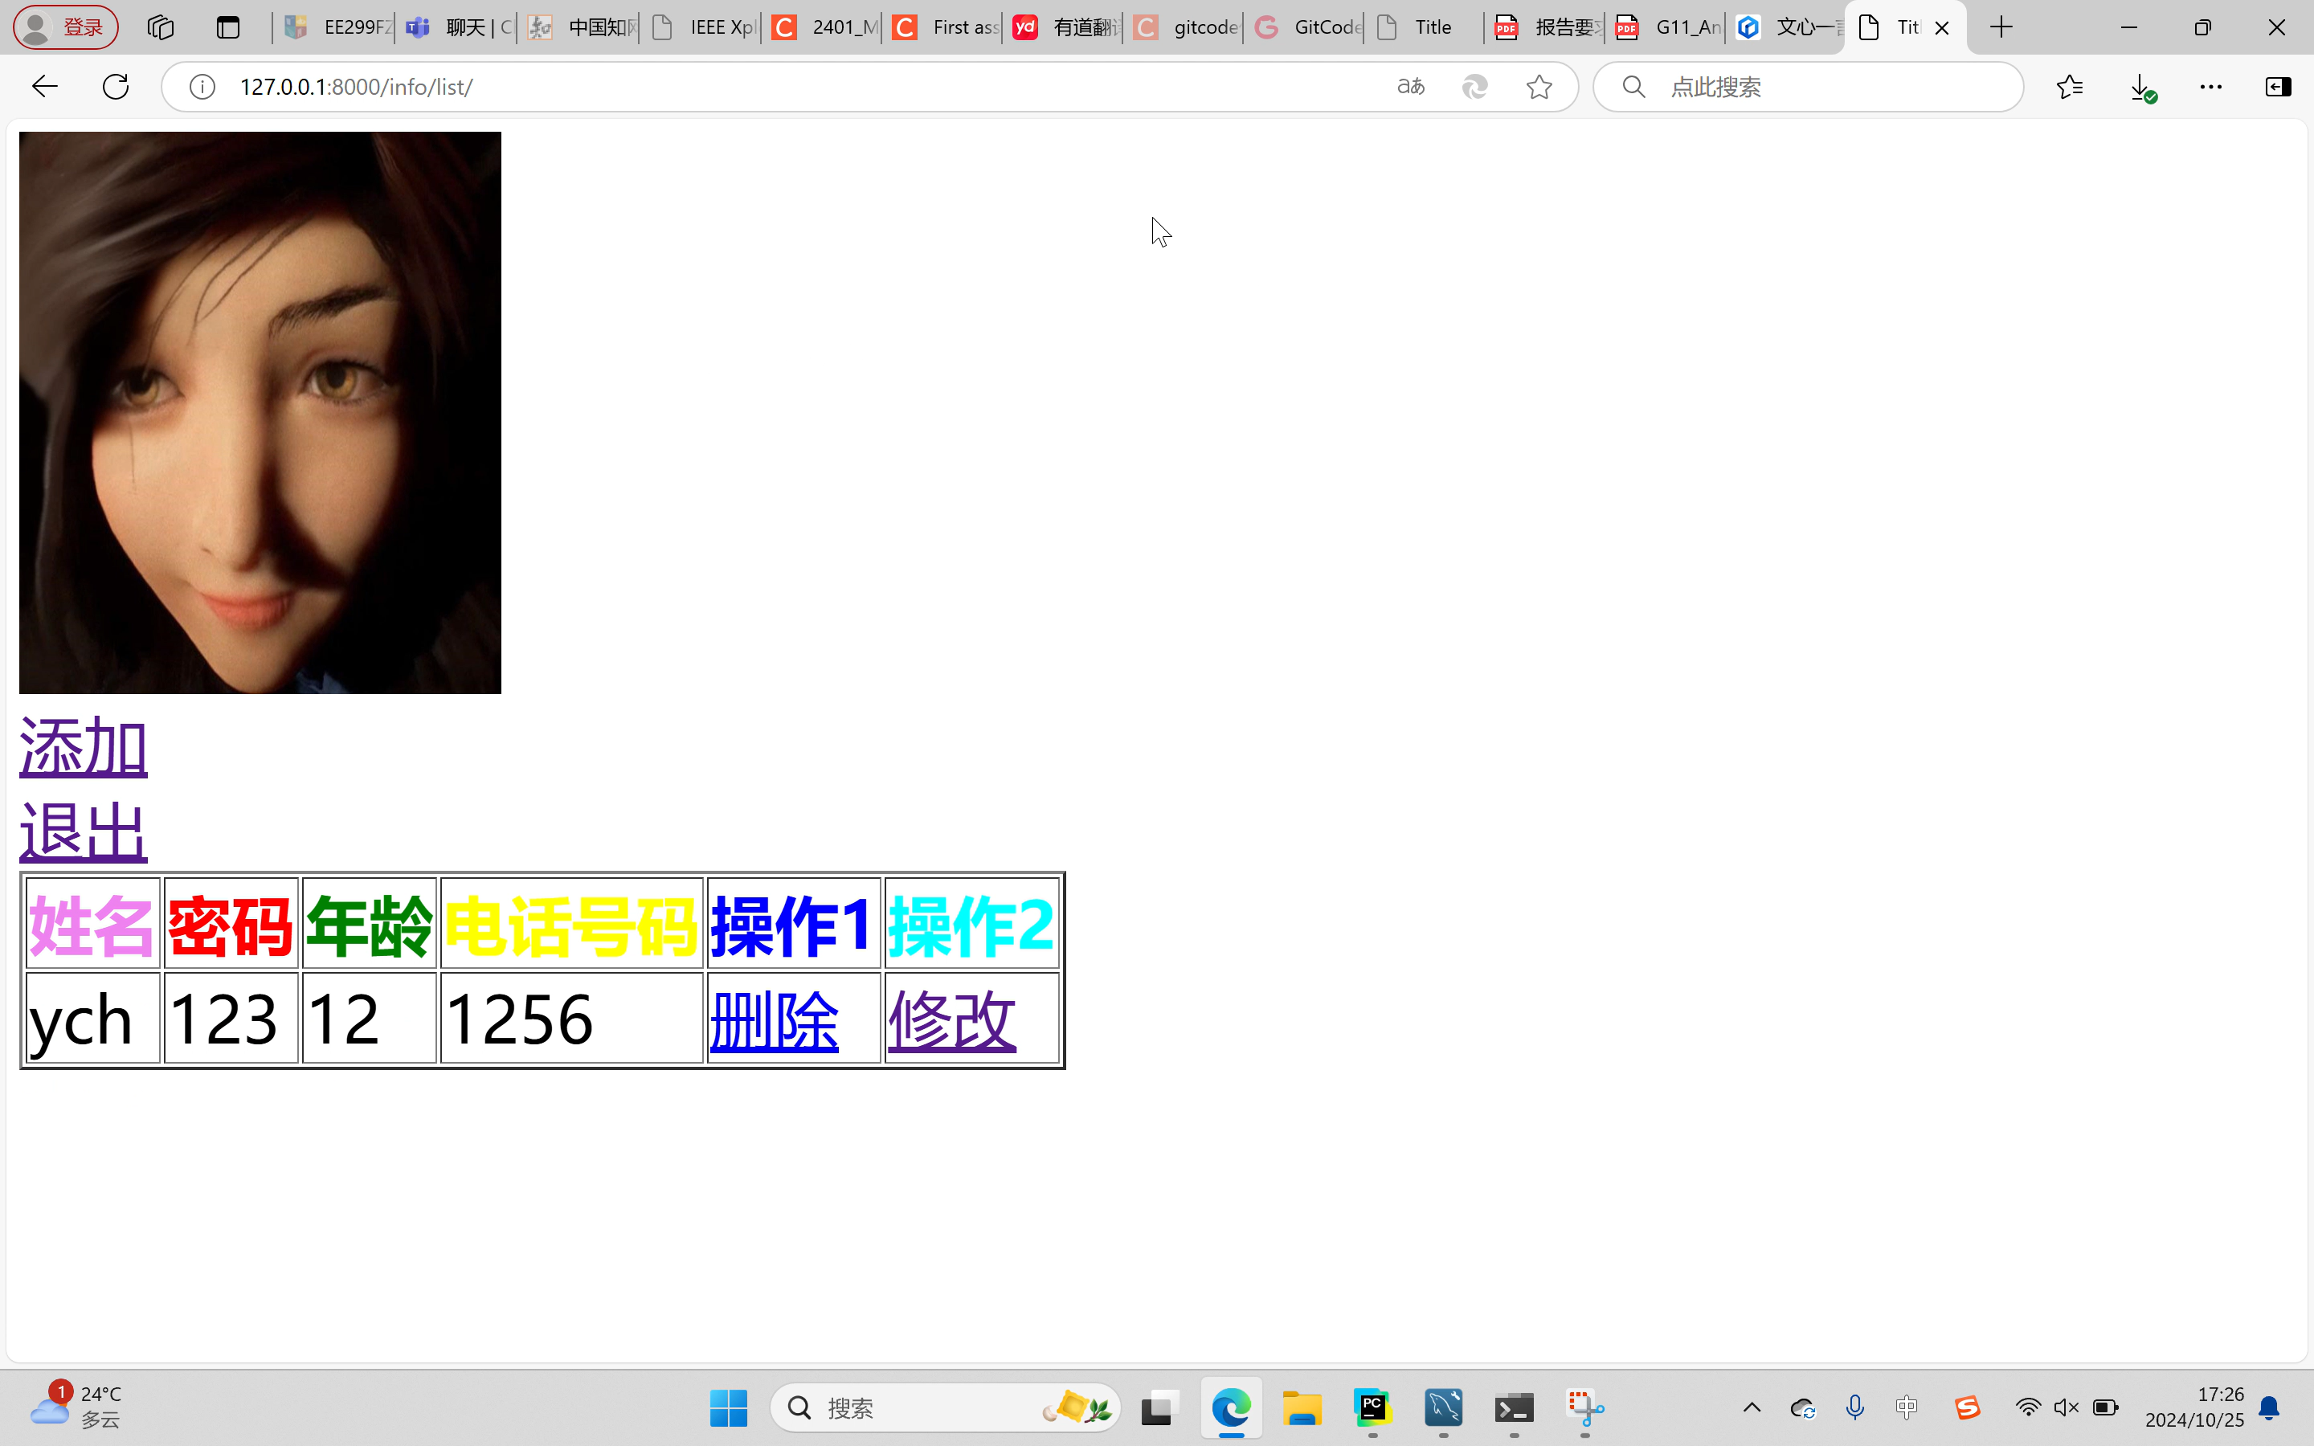The width and height of the screenshot is (2314, 1446).
Task: Open the downloads icon
Action: pyautogui.click(x=2141, y=87)
